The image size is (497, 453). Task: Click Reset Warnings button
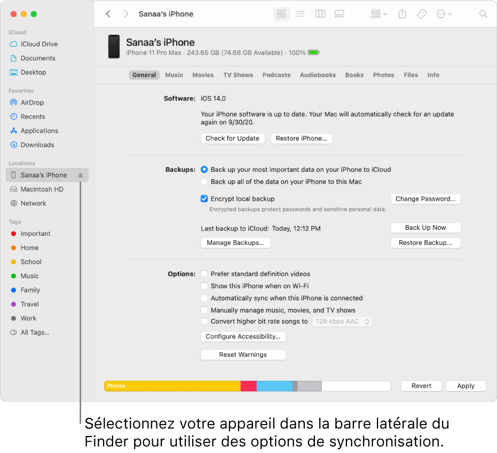coord(243,355)
